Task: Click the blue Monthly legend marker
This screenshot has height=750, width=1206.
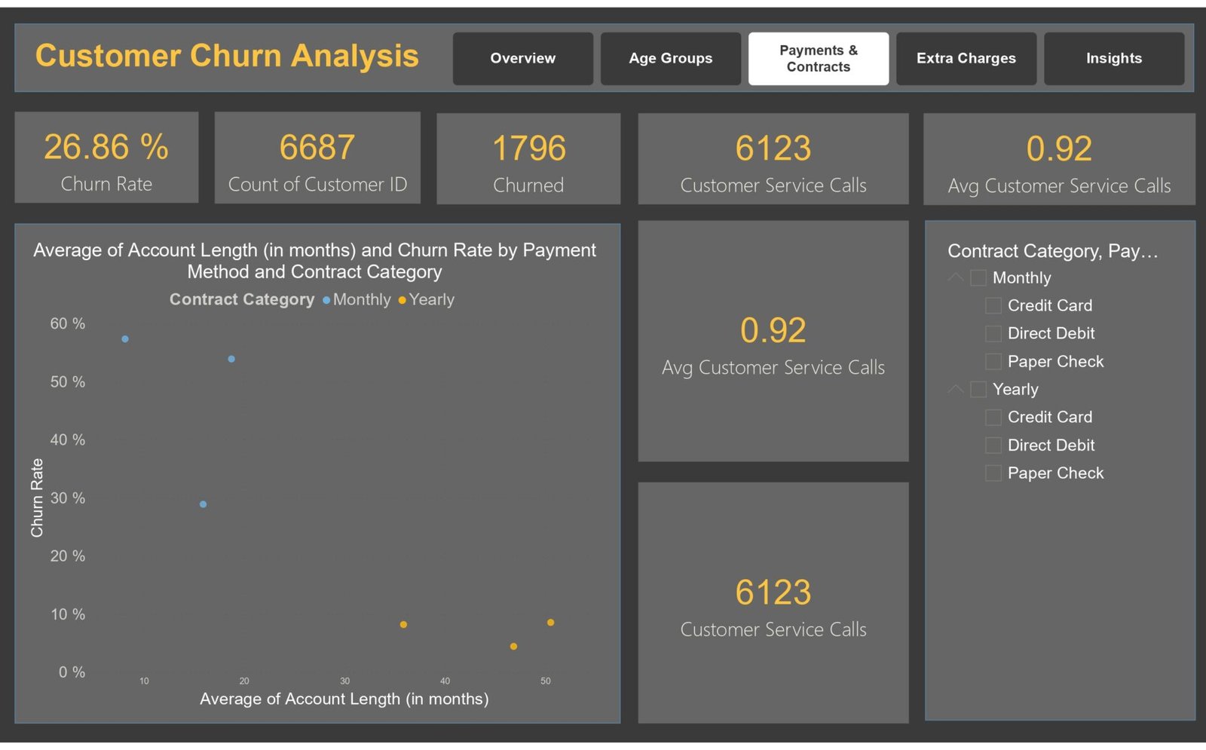Action: tap(326, 300)
